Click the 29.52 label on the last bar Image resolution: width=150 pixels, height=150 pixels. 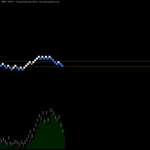[63, 131]
